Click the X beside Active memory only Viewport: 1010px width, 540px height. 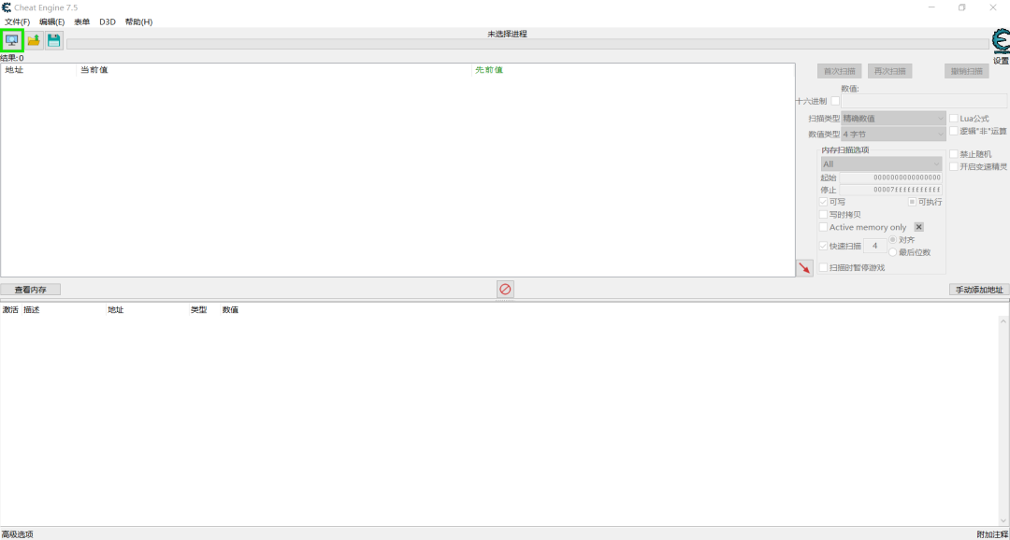click(x=919, y=227)
